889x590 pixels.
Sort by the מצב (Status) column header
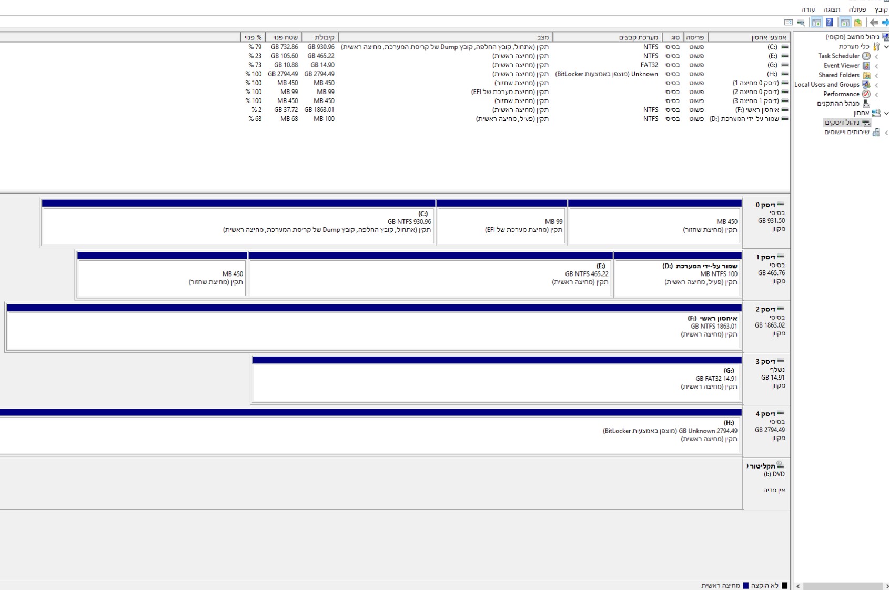click(446, 37)
